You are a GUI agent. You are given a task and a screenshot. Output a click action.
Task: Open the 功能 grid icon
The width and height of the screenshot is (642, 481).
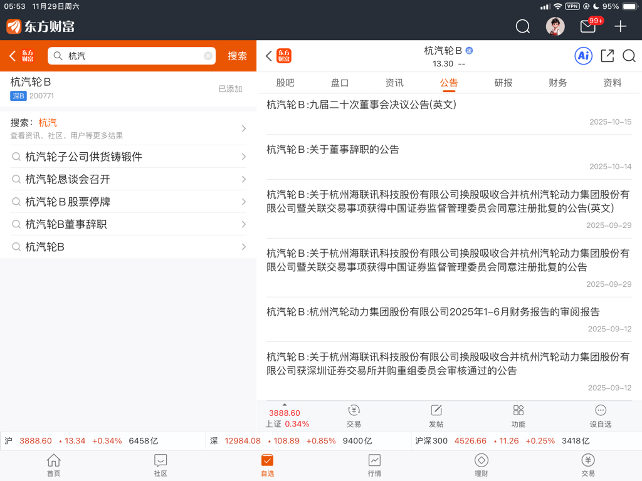click(x=518, y=416)
